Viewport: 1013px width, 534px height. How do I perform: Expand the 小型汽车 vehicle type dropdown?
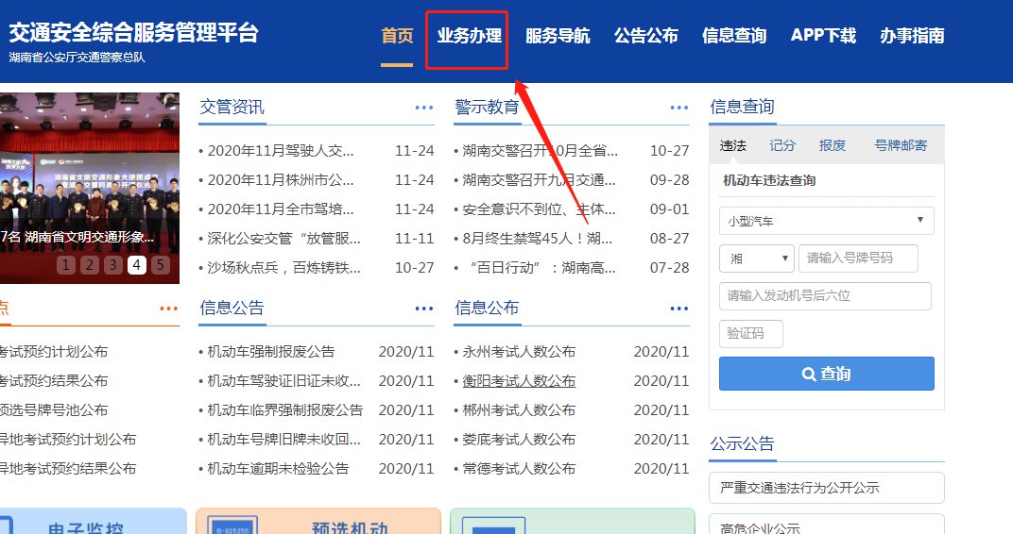tap(826, 221)
